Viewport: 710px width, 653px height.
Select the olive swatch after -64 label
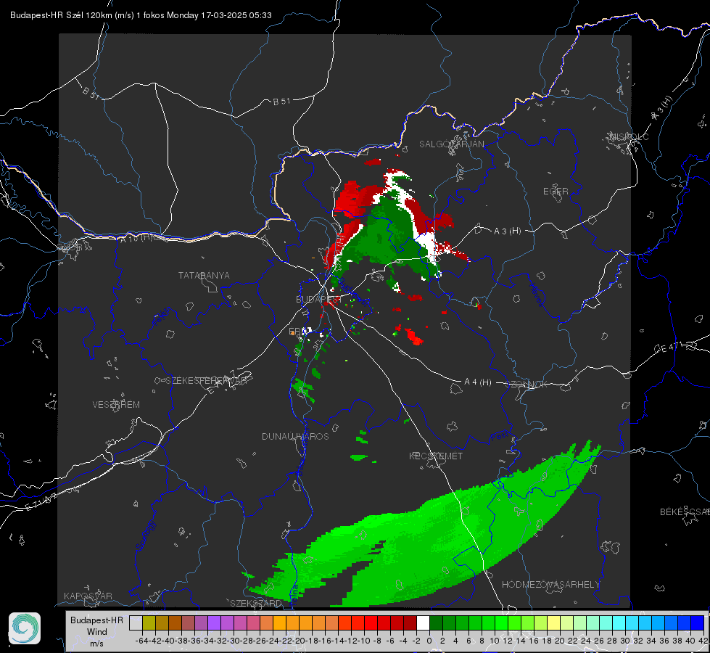point(149,623)
